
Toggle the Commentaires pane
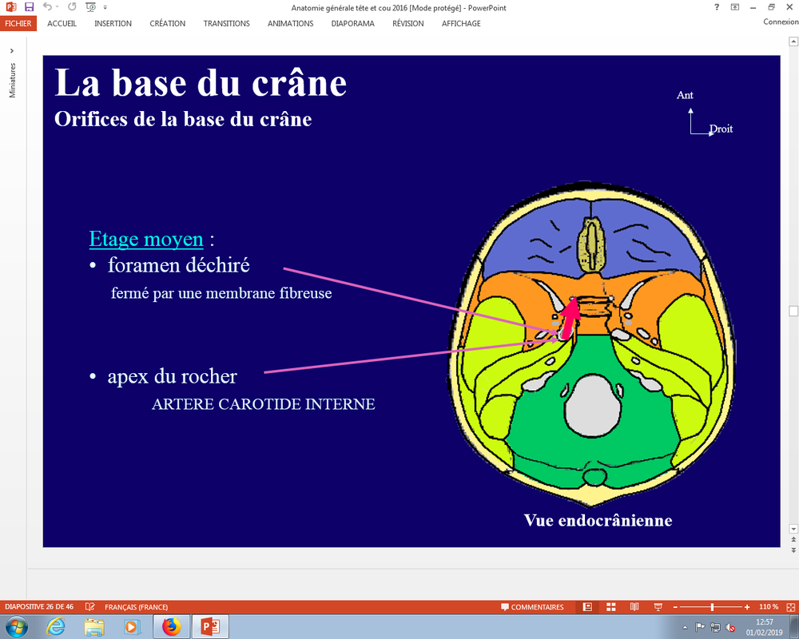pyautogui.click(x=531, y=607)
